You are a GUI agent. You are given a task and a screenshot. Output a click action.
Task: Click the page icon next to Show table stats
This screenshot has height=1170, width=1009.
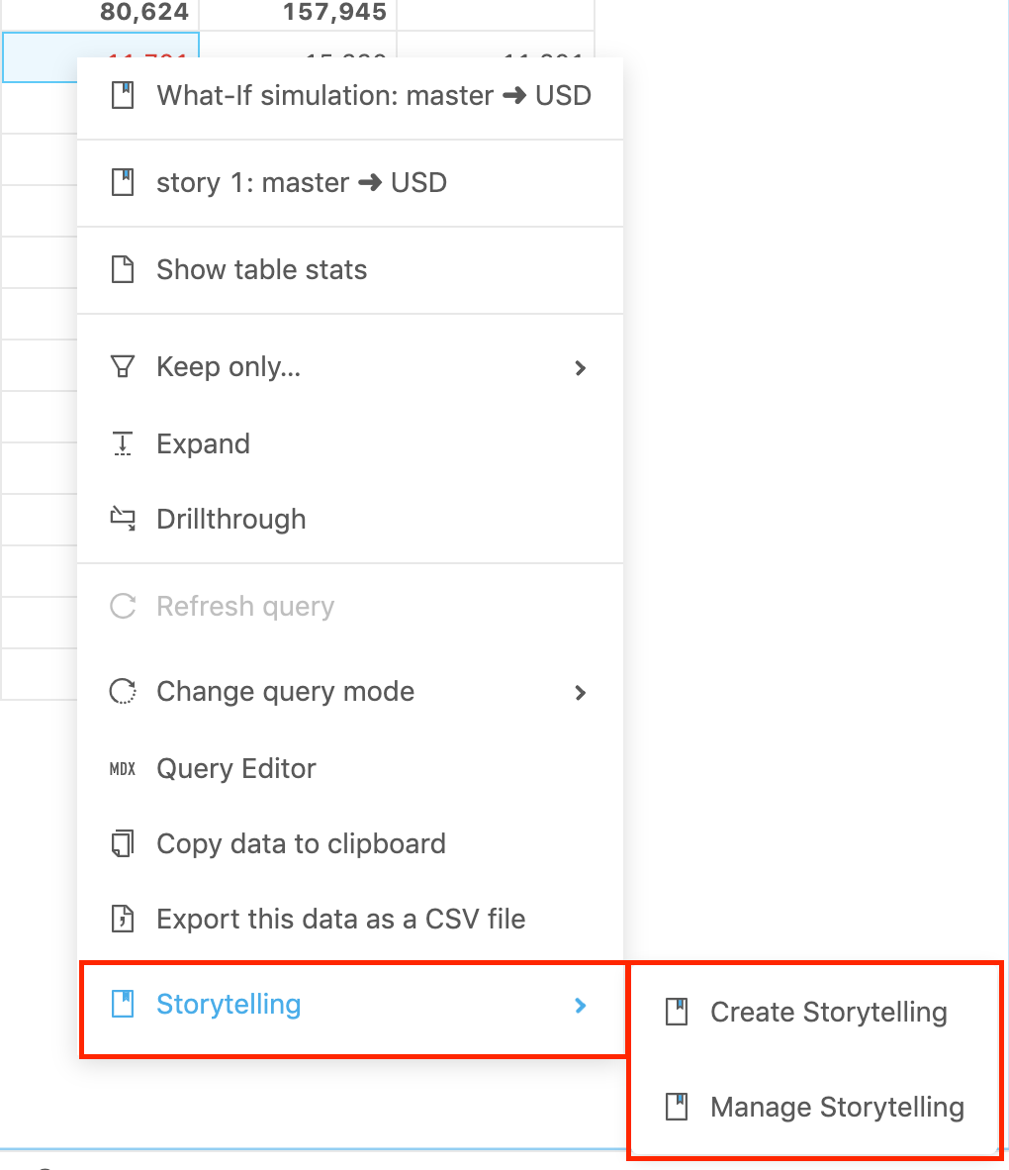pos(123,269)
